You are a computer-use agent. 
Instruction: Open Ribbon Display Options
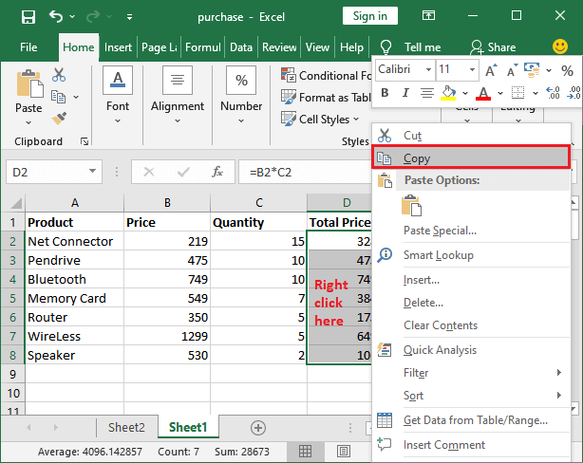428,15
